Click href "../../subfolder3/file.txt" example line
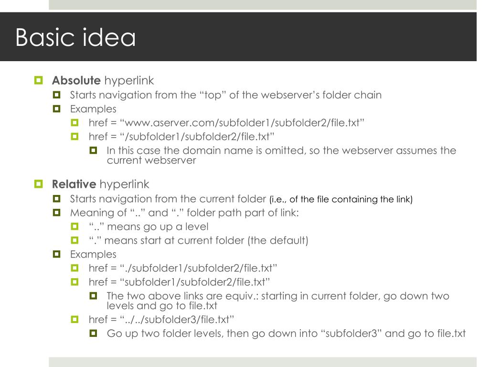 tap(161, 320)
